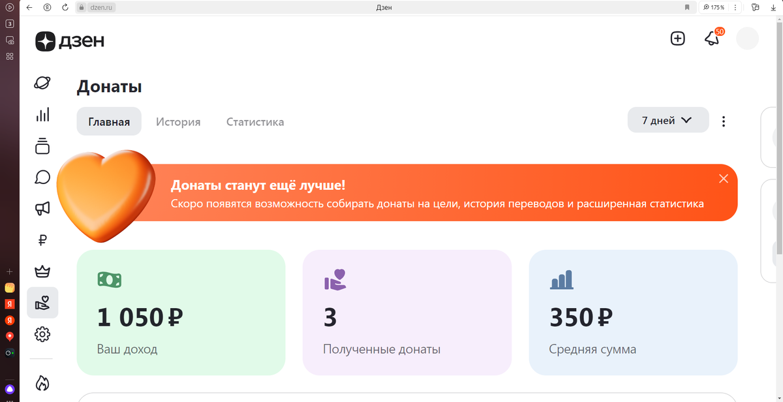
Task: Open the main feed via planet icon
Action: [x=42, y=83]
